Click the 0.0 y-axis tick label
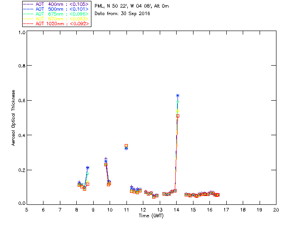The image size is (284, 227). coord(22,204)
